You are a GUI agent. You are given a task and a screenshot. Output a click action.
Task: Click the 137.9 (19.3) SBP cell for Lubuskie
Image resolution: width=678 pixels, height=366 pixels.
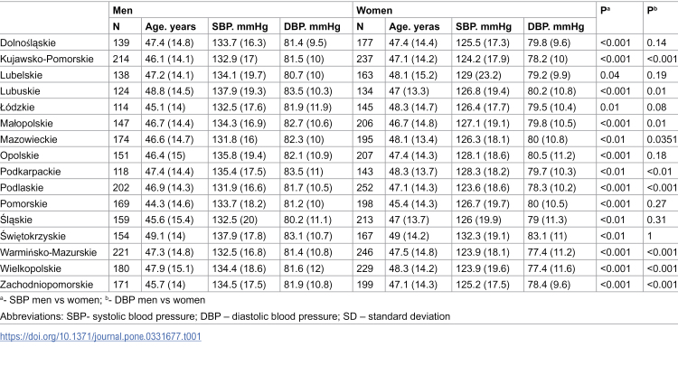(239, 91)
